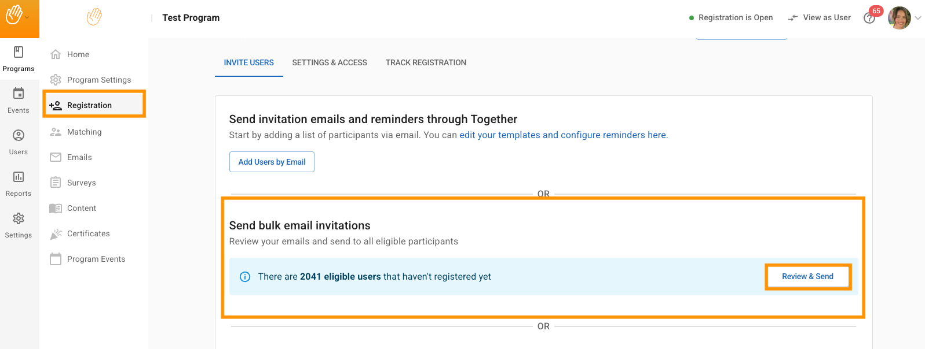Click the info icon beside eligible users
The width and height of the screenshot is (925, 349).
tap(245, 277)
